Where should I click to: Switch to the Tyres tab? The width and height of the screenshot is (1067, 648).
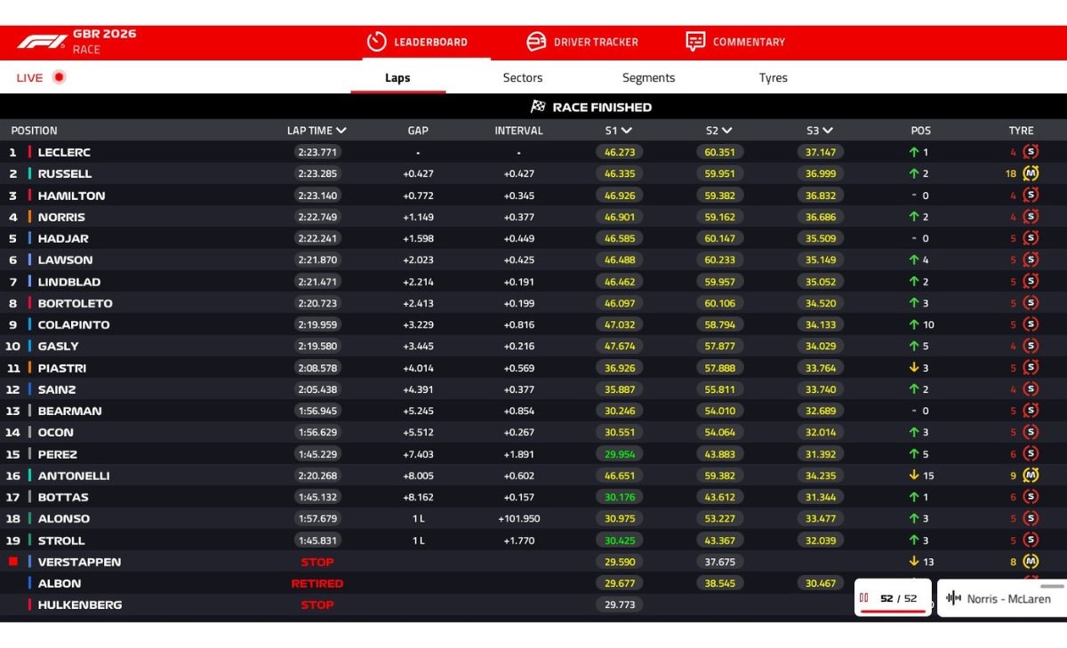click(774, 77)
